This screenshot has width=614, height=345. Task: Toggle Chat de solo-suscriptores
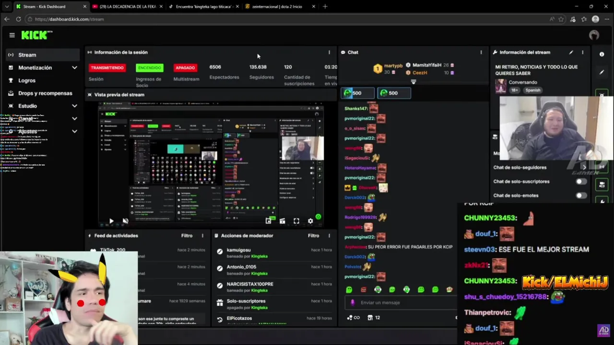[x=580, y=181]
